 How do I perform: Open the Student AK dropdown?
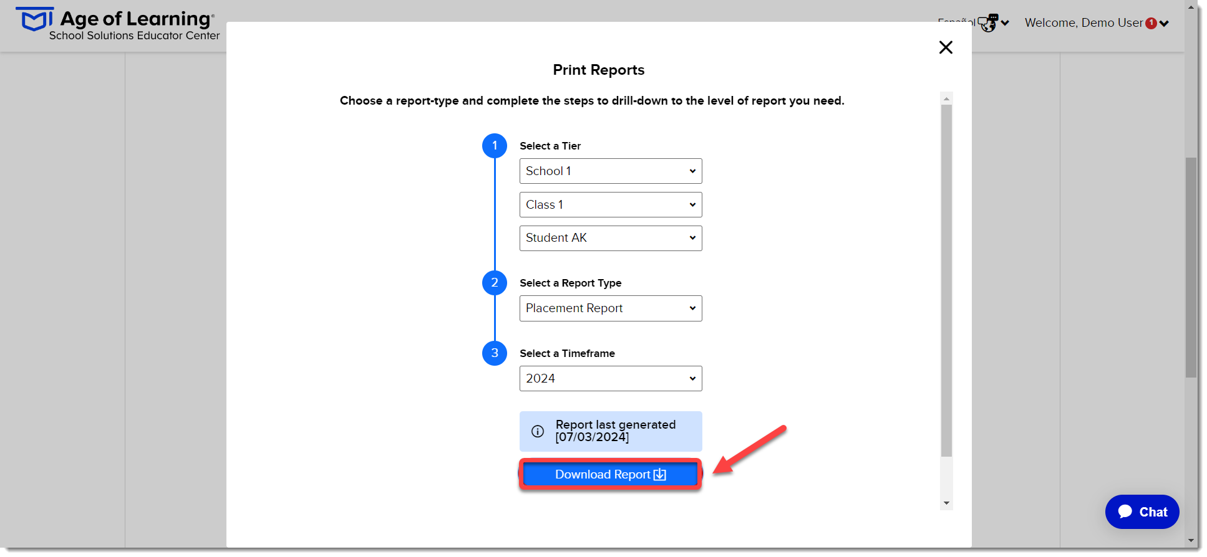pos(611,238)
